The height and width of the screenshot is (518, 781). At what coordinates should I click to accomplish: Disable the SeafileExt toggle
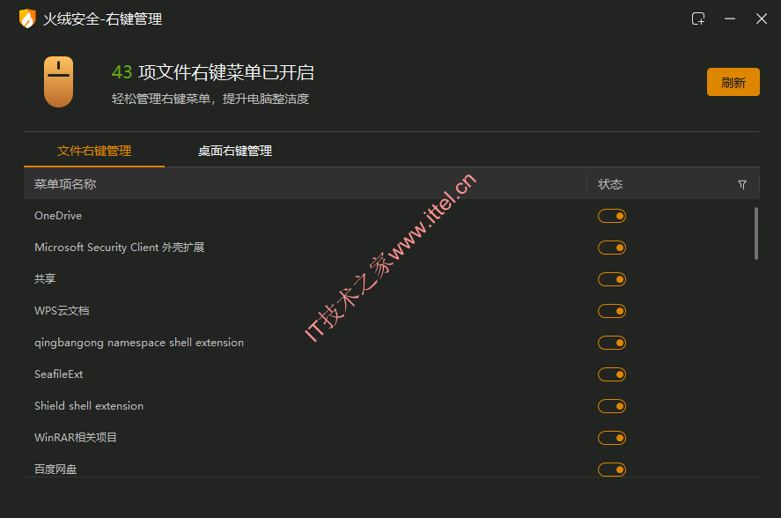[x=612, y=374]
